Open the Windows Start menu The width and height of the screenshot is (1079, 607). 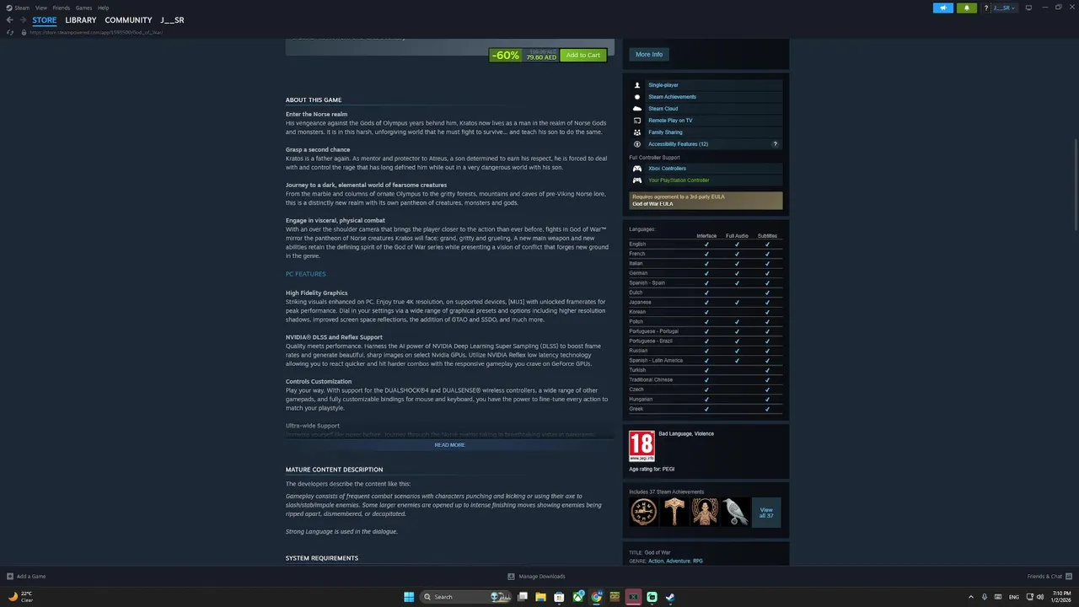pos(409,597)
